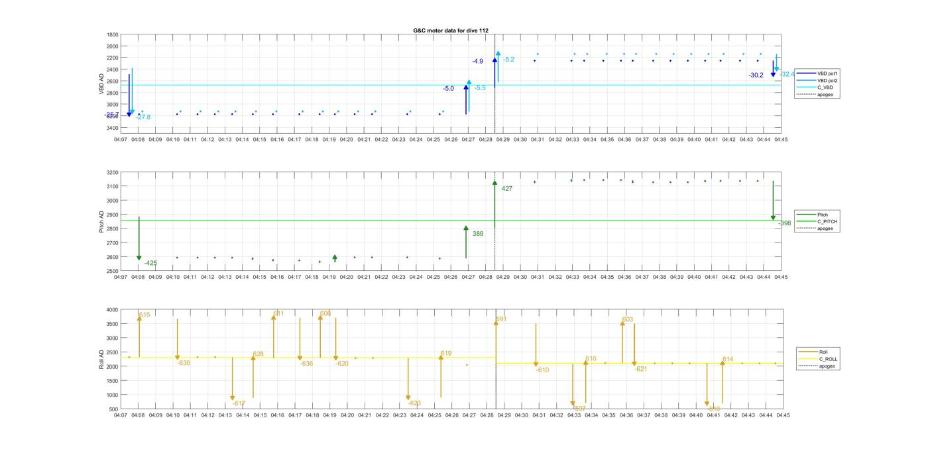Viewport: 928px width, 459px height.
Task: Click the '4000' tick on the Roll axis
Action: [113, 310]
